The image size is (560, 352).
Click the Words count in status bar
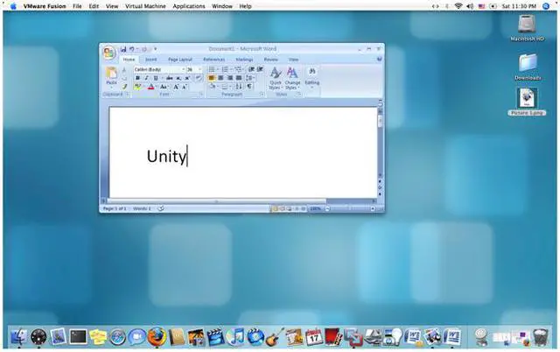pos(142,208)
